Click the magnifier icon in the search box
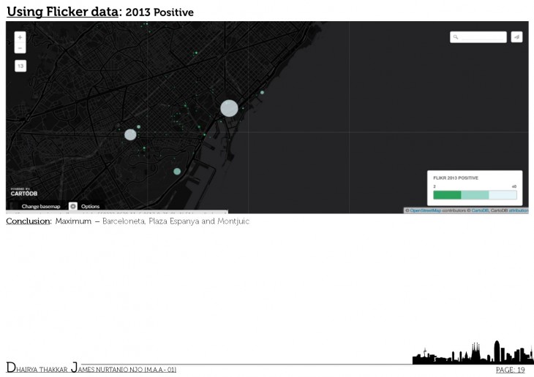Viewport: 534px width, 377px height. 456,37
